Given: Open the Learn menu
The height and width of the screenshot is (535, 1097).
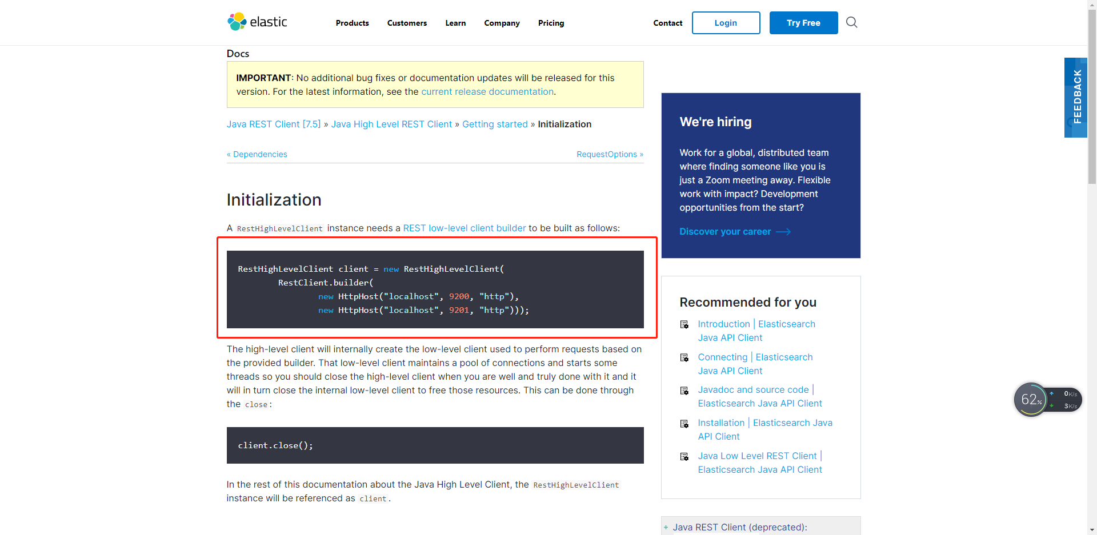Looking at the screenshot, I should pyautogui.click(x=455, y=23).
